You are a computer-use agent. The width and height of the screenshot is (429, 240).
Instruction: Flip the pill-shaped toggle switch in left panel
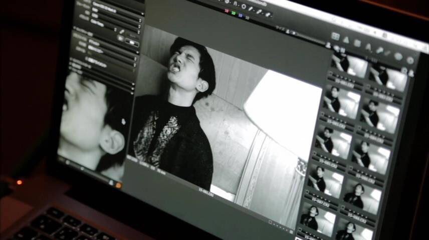132,42
